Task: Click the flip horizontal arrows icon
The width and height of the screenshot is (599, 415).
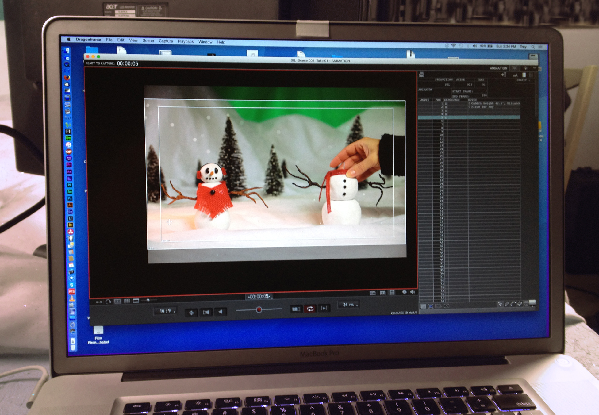Action: [99, 302]
